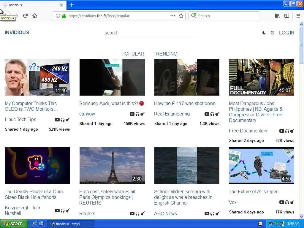
Task: Watch Real Engineering video on YouTube icon
Action: 207,114
